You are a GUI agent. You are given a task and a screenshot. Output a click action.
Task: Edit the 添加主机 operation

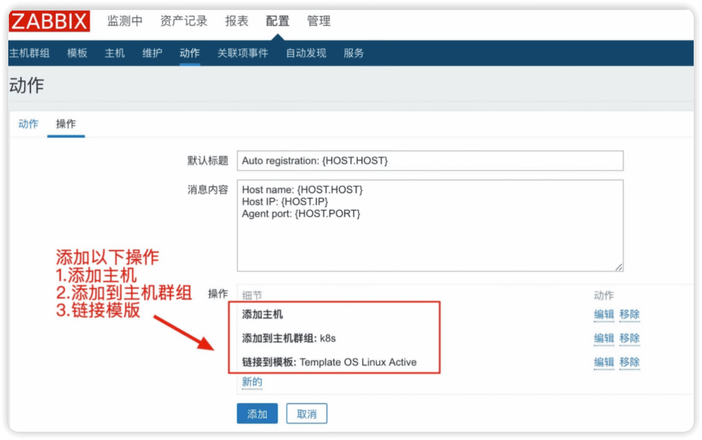[604, 315]
